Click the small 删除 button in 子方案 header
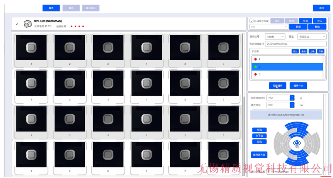 [x=303, y=51]
